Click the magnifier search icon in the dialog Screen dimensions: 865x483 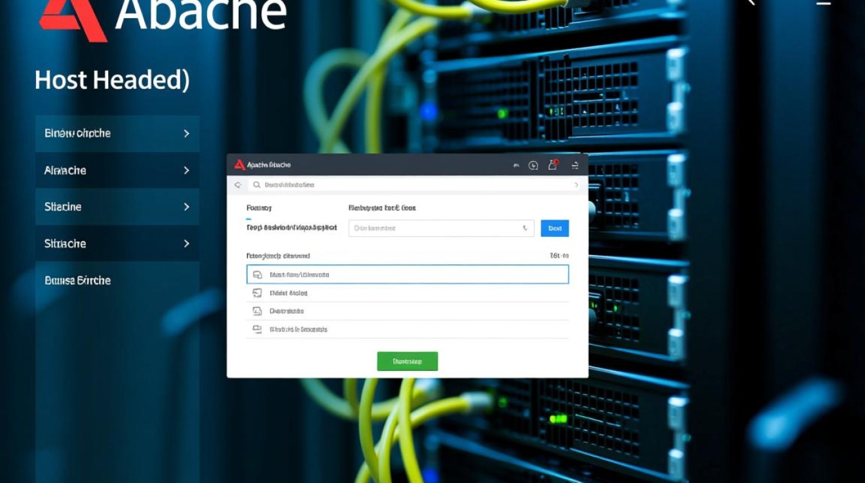coord(257,185)
